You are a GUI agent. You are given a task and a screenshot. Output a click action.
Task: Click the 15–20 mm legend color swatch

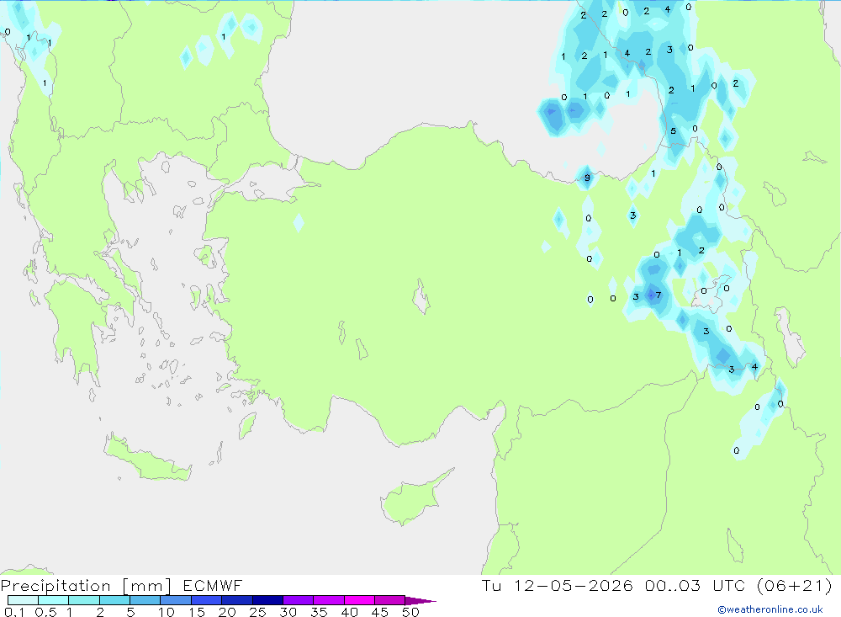207,600
